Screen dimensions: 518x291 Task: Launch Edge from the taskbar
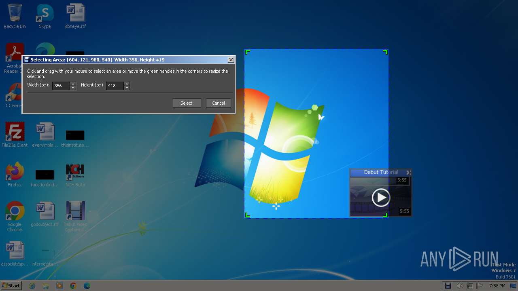coord(87,286)
